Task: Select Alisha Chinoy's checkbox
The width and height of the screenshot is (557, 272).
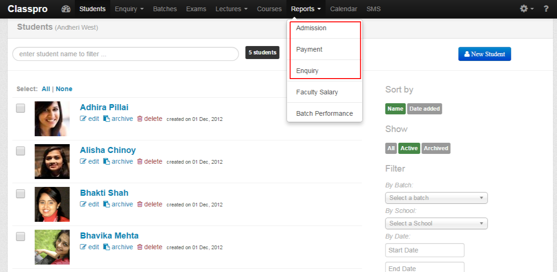Action: click(x=20, y=151)
